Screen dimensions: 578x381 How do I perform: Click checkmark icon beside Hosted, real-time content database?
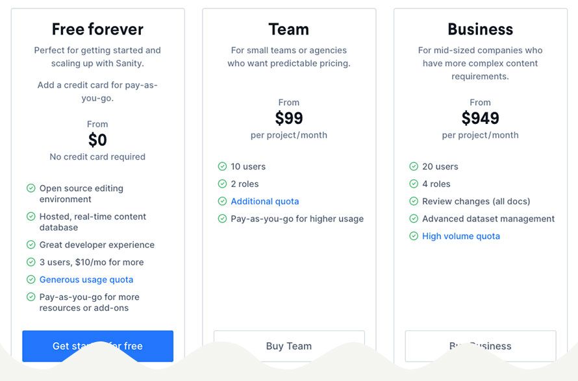31,216
